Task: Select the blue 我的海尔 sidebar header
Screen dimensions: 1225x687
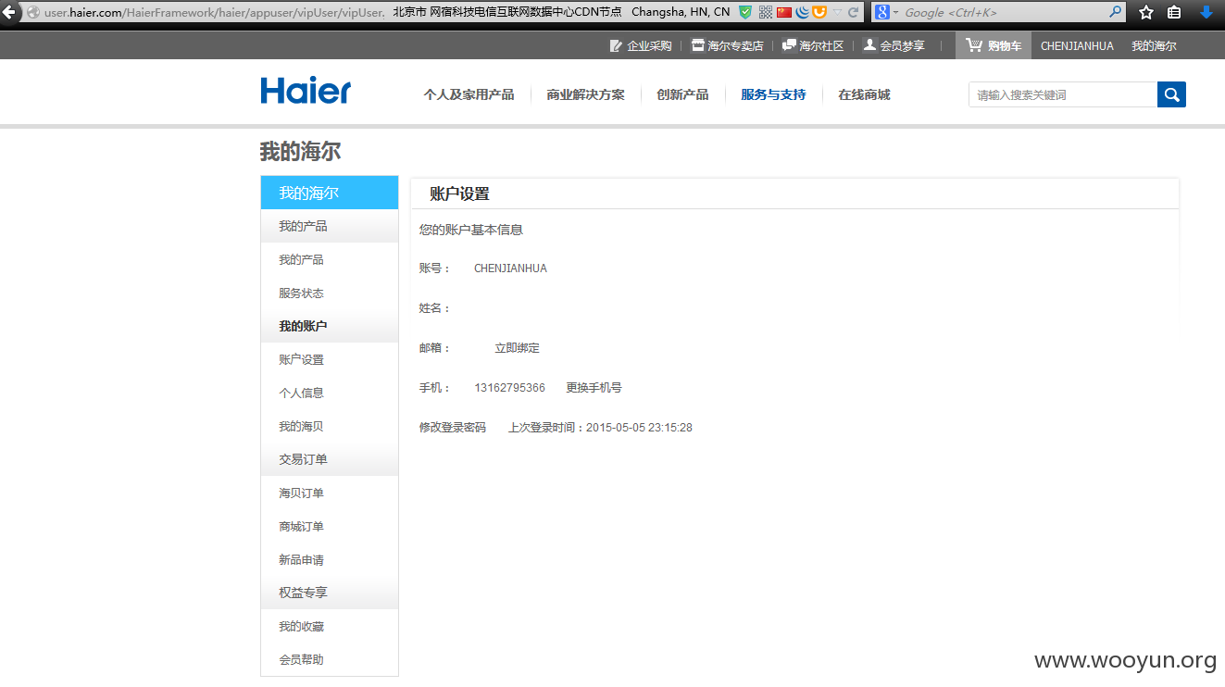Action: tap(330, 193)
